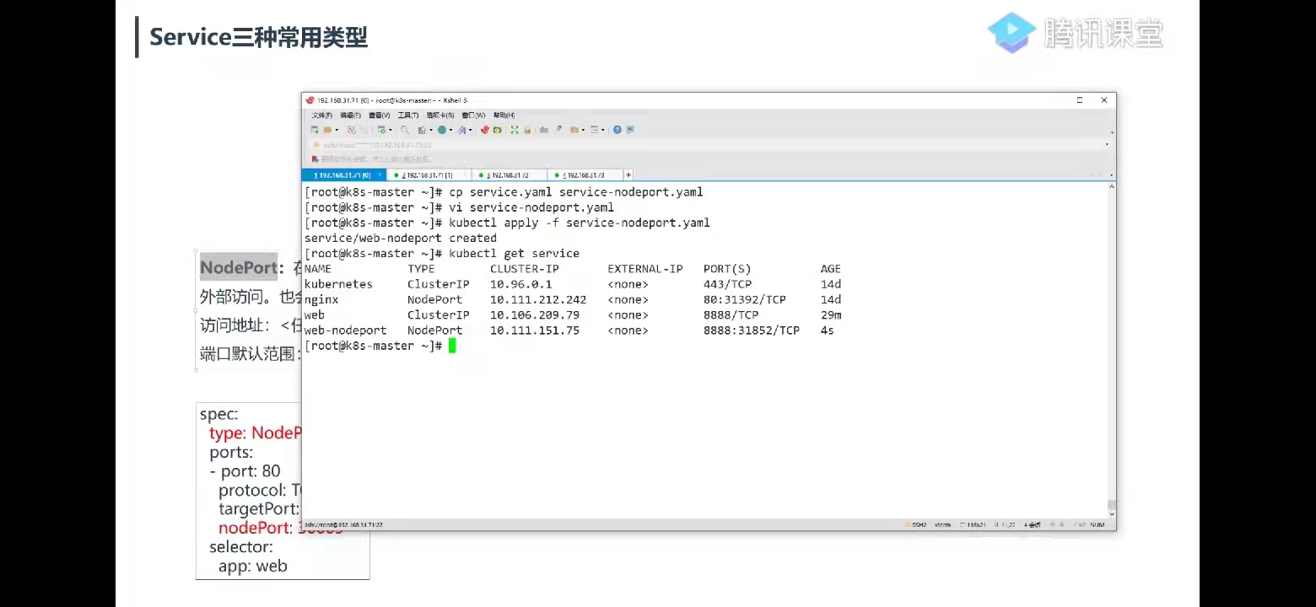Open the tab list dropdown at tab bar end
Image resolution: width=1316 pixels, height=607 pixels.
click(1111, 175)
